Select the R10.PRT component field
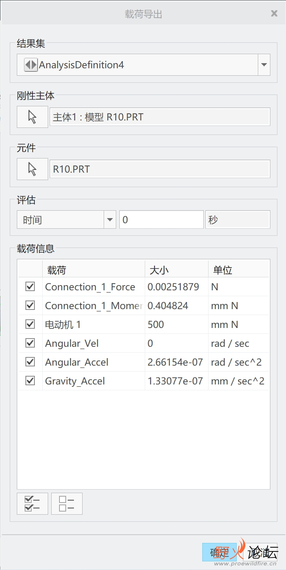 160,169
